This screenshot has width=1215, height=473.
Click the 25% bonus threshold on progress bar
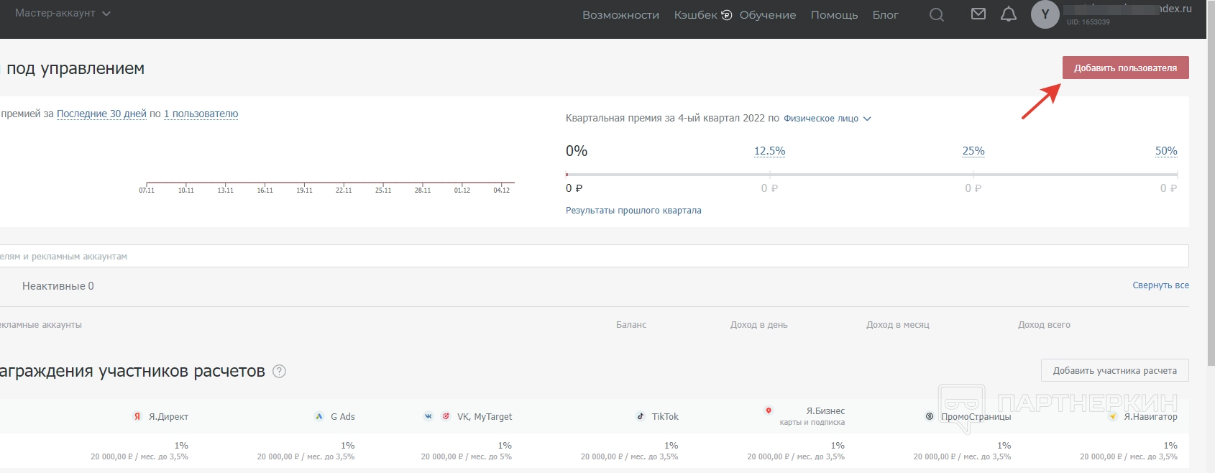tap(973, 151)
